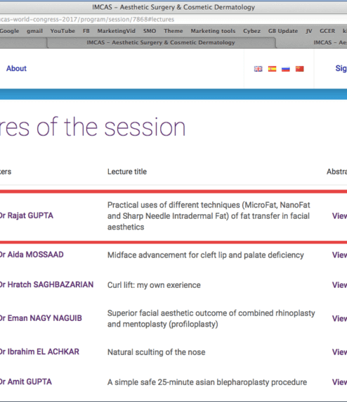Click the browser address bar URL
347x402 pixels.
87,20
